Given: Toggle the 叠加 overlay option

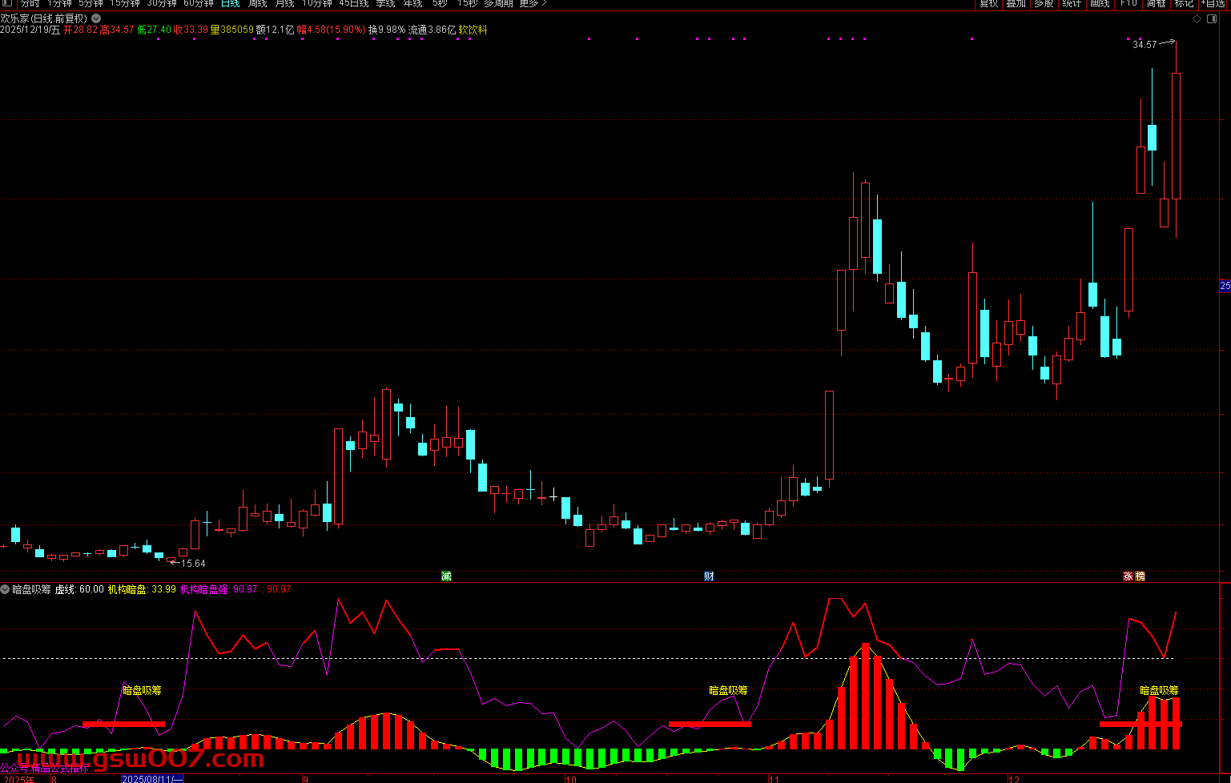Looking at the screenshot, I should pyautogui.click(x=1016, y=4).
